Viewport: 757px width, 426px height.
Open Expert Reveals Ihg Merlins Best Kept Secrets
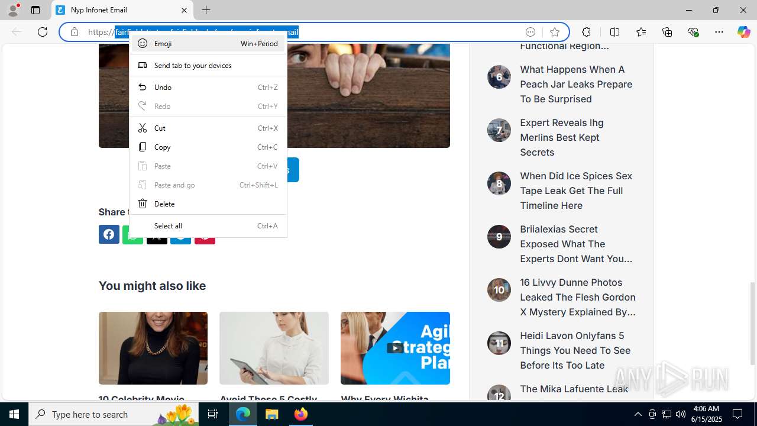(562, 137)
